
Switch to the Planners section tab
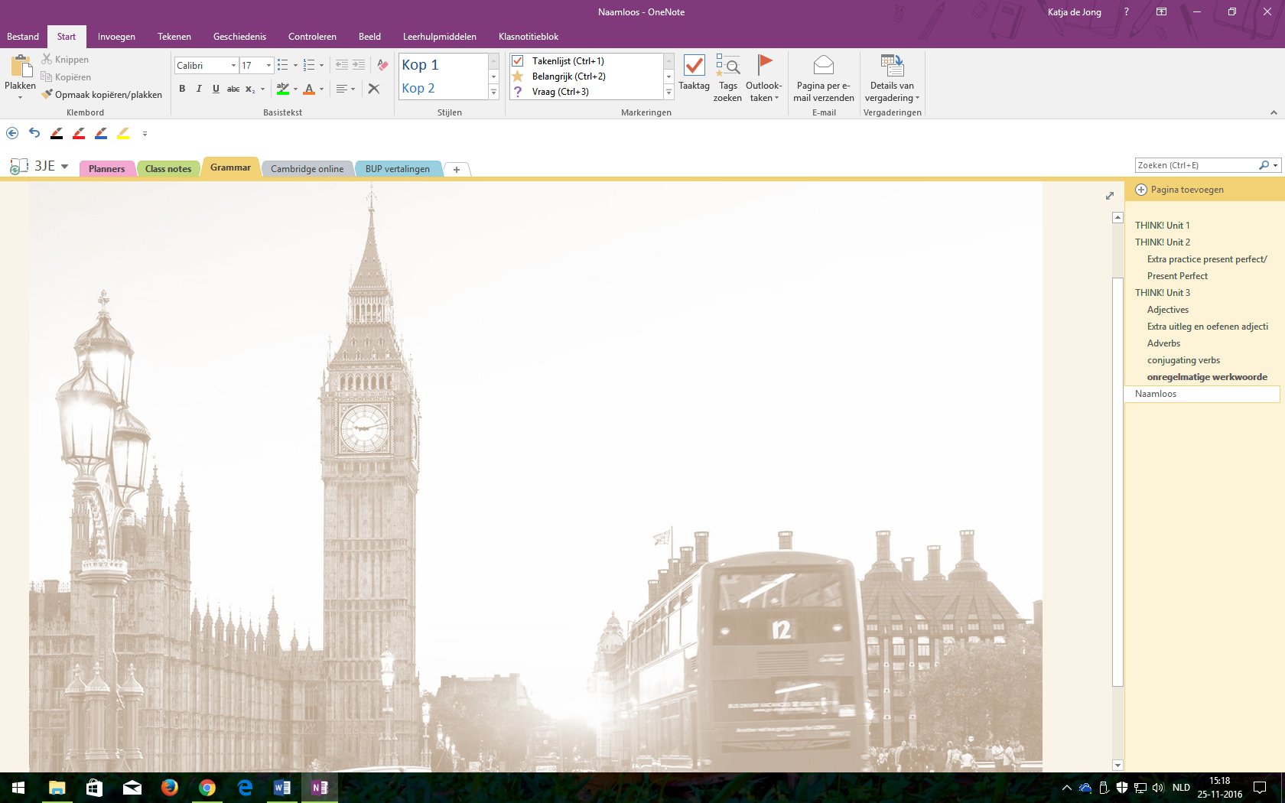click(x=107, y=169)
